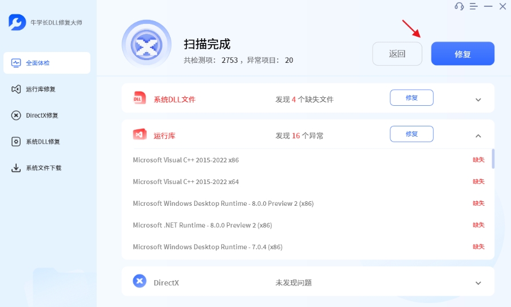Select Windows Desktop Runtime 7.0.4 (x86) entry
The image size is (511, 307).
(208, 247)
